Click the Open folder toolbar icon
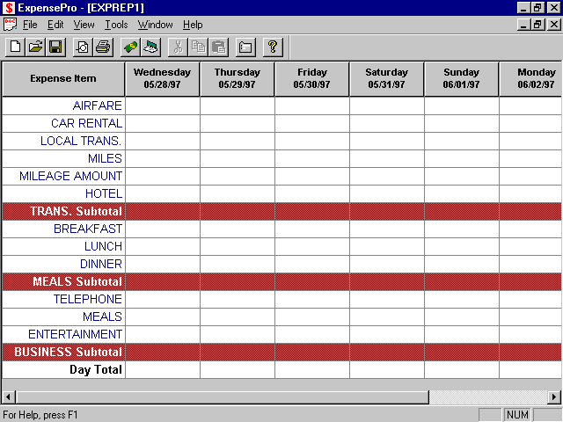The width and height of the screenshot is (563, 422). pyautogui.click(x=35, y=47)
